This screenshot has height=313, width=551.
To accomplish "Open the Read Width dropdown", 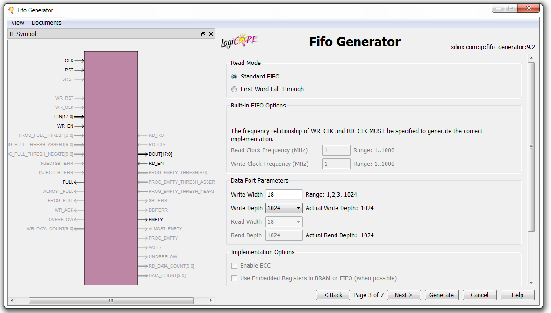I will pos(284,221).
